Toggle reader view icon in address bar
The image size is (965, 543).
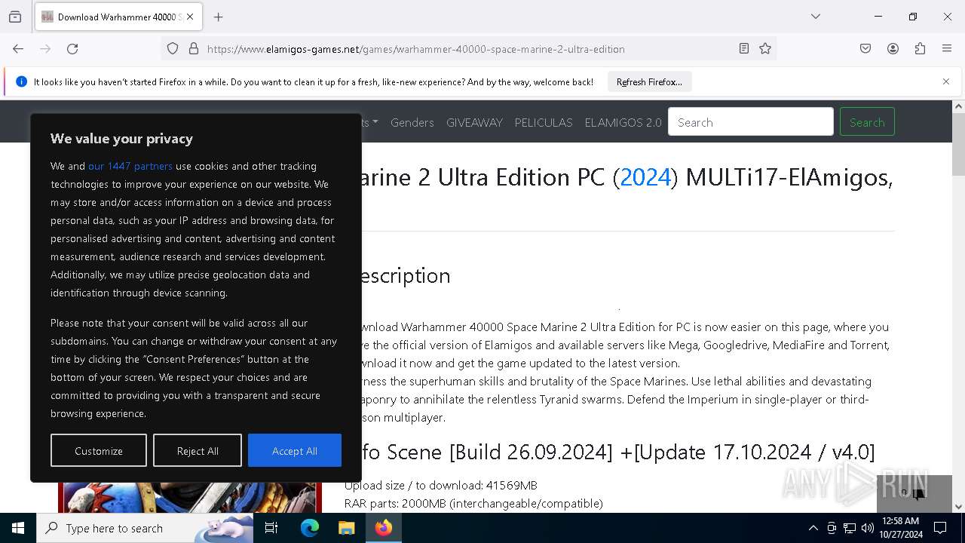pos(744,49)
